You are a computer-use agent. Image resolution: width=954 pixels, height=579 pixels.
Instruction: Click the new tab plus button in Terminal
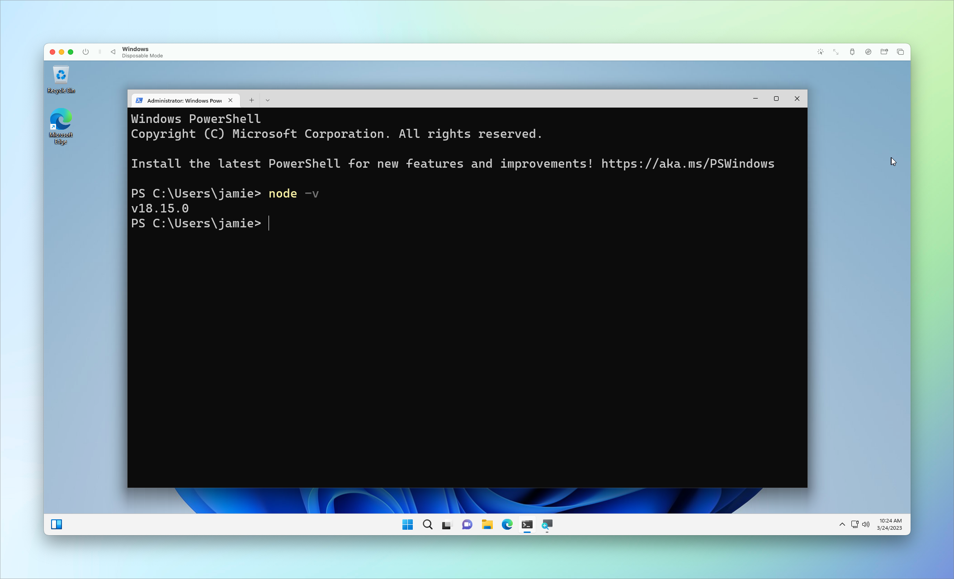point(251,100)
